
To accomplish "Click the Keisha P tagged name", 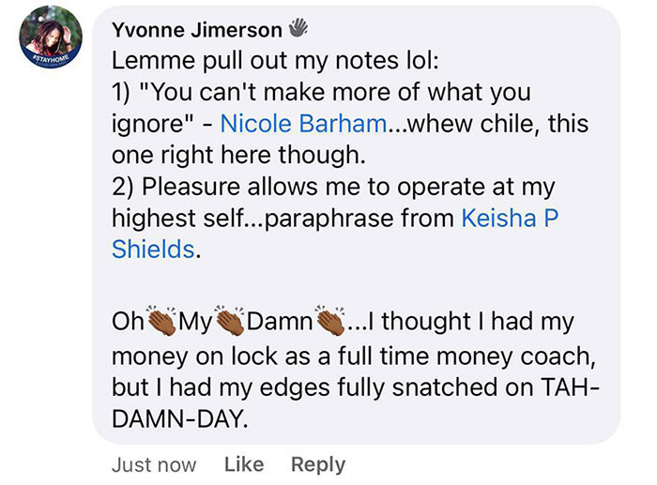I will (x=511, y=220).
